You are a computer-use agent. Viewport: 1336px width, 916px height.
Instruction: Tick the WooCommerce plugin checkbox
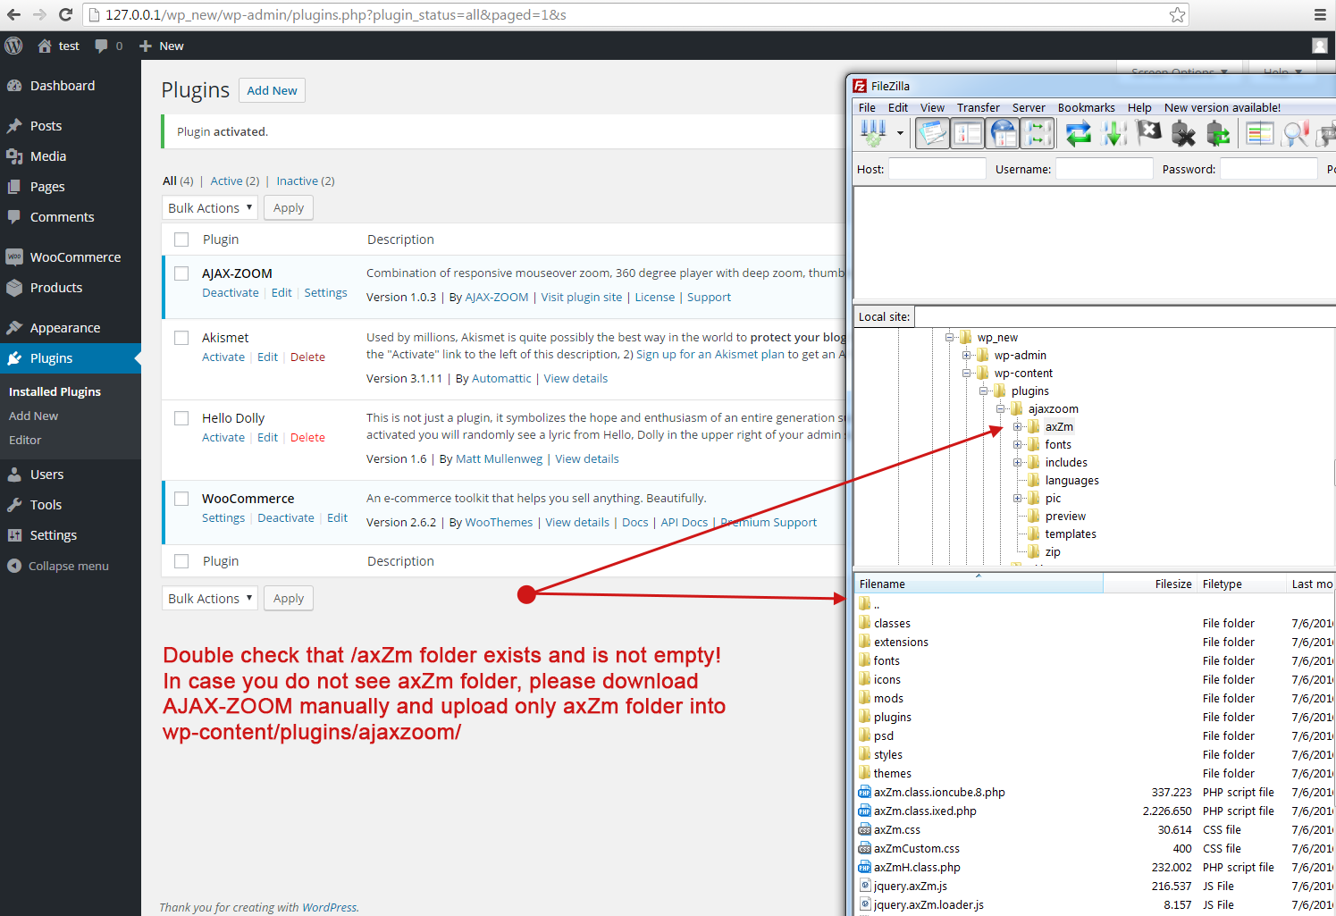(x=181, y=499)
